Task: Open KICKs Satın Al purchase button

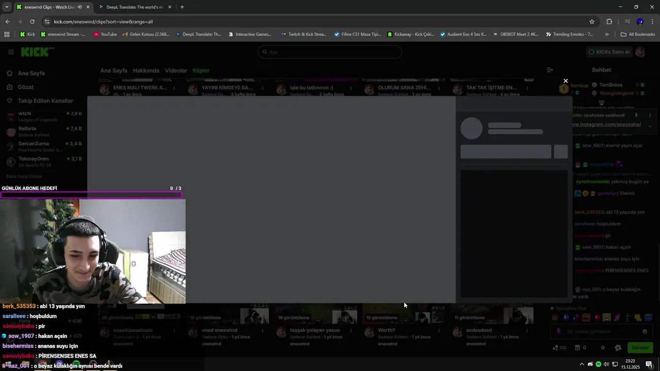Action: [x=609, y=52]
